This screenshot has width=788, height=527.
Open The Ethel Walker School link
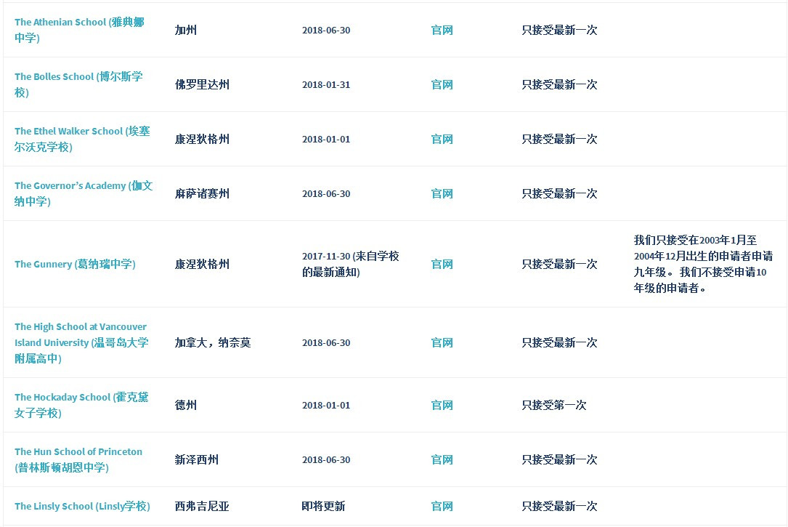(82, 139)
